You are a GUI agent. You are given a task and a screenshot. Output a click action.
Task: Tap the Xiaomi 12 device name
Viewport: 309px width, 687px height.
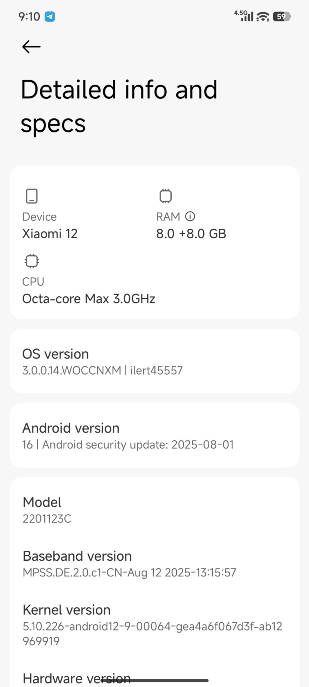(50, 234)
